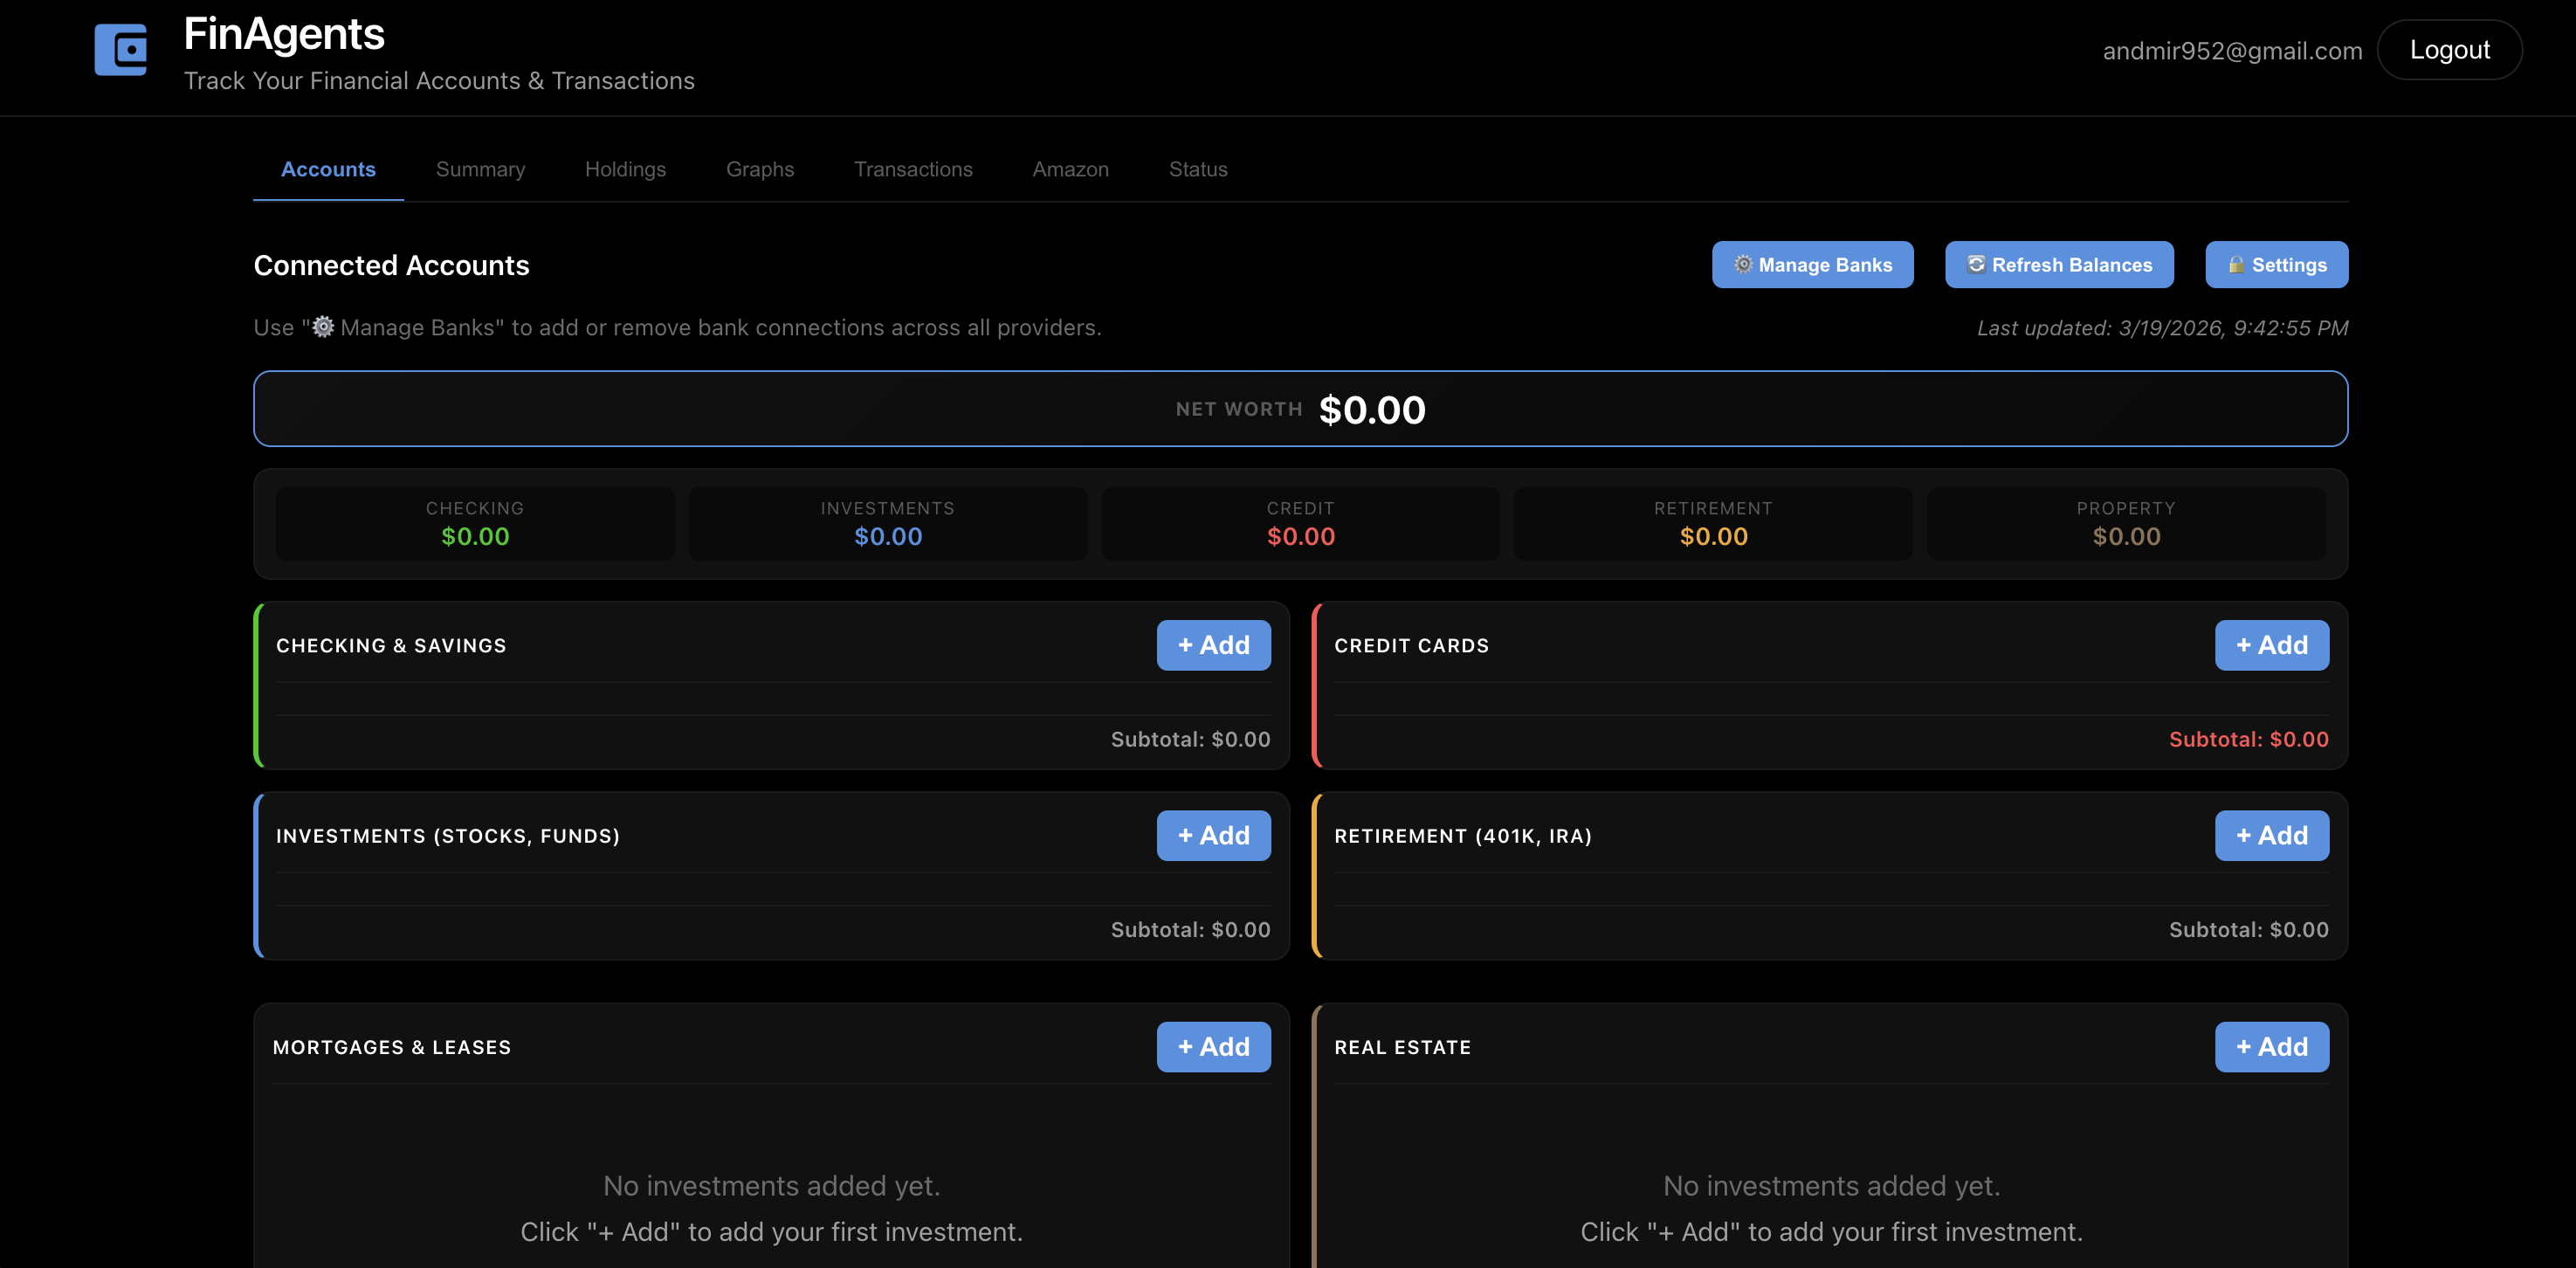Add a Checking & Savings account

pos(1213,645)
